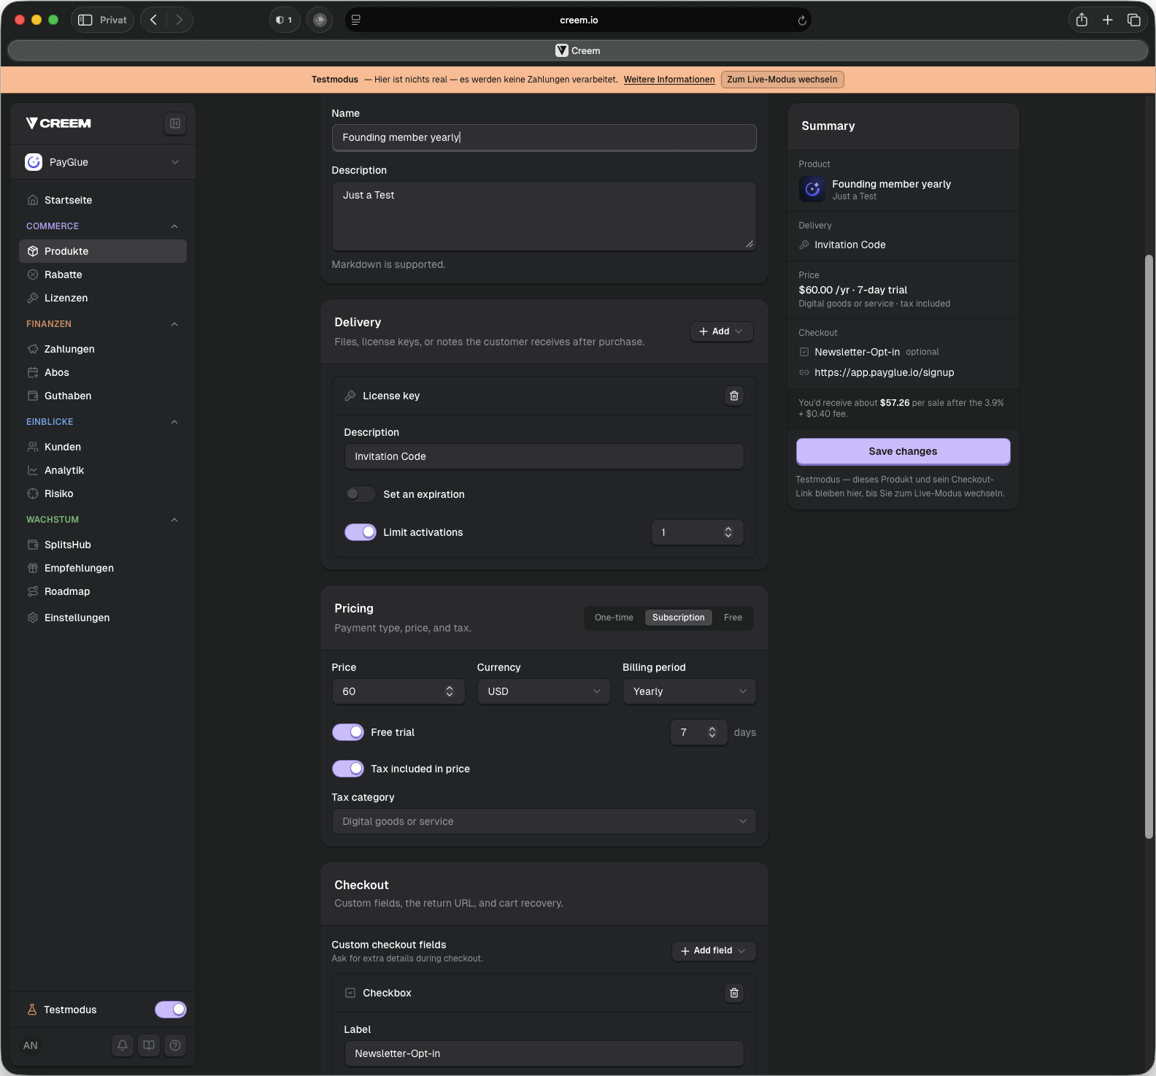Delete the License key delivery item
1156x1076 pixels.
point(734,396)
